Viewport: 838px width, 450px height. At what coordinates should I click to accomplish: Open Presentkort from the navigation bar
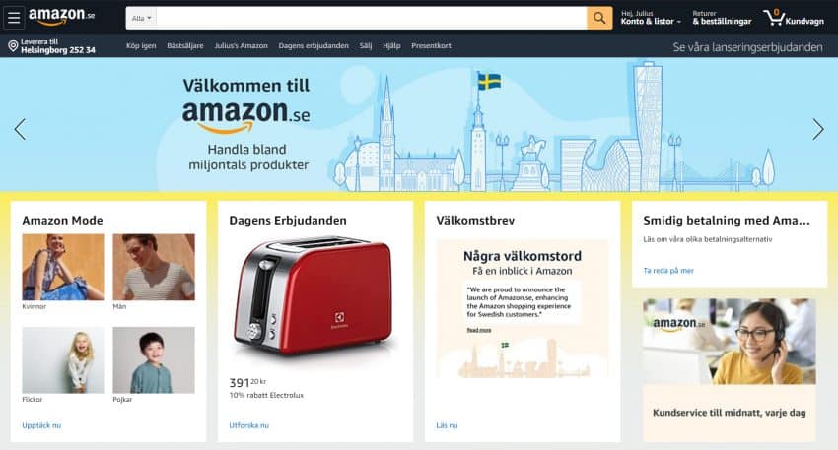tap(431, 46)
